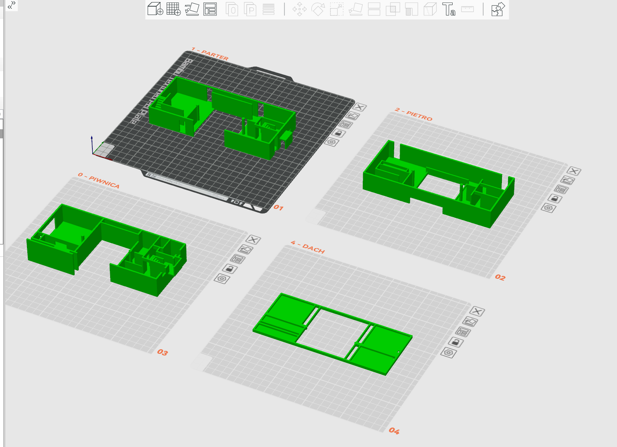The width and height of the screenshot is (617, 447).
Task: Open the Assembly view puzzle icon
Action: pos(498,9)
